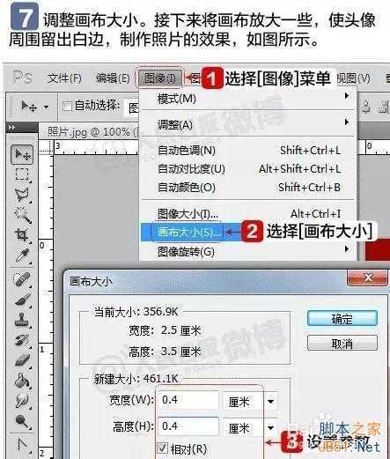The image size is (390, 459).
Task: Click the OK (确定) button
Action: (342, 318)
